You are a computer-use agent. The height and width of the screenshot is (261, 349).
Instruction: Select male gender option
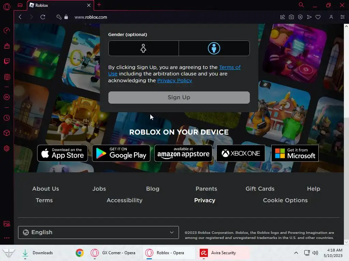click(x=214, y=48)
